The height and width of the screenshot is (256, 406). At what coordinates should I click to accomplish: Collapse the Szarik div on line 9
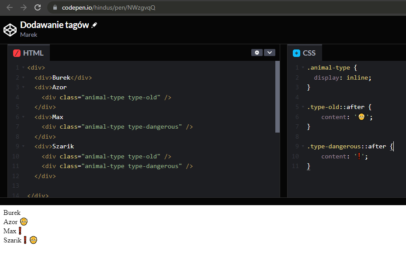[x=23, y=147]
